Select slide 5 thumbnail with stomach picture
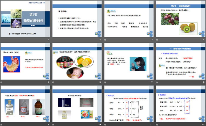This screenshot has width=206, height=126. [x=25, y=61]
